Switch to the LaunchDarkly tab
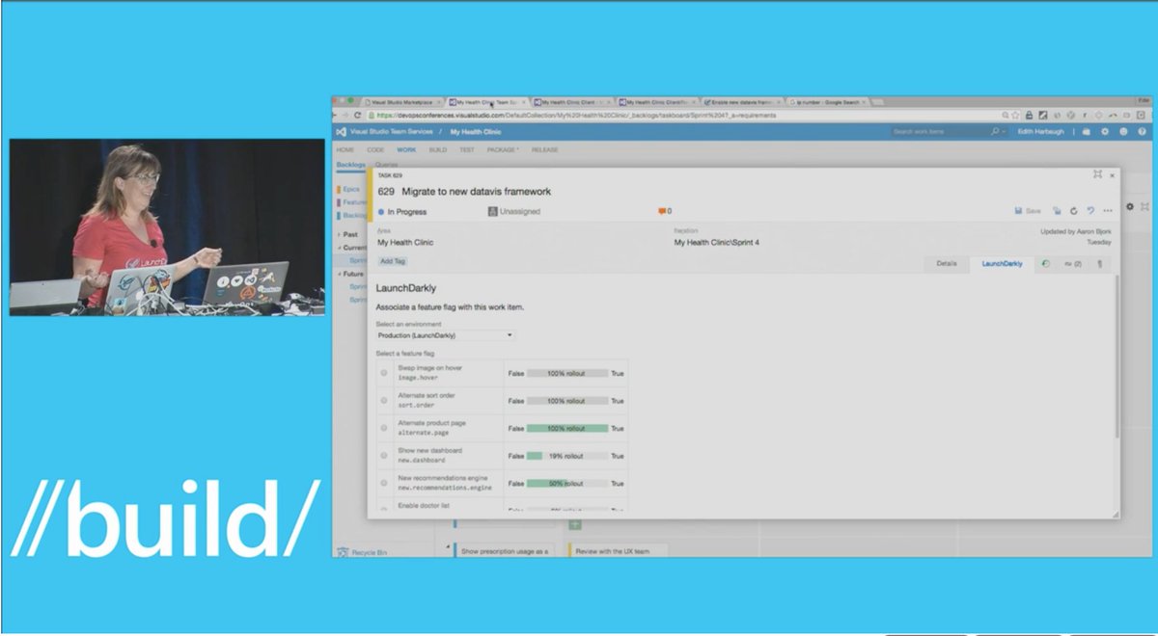This screenshot has height=636, width=1158. [x=1002, y=263]
